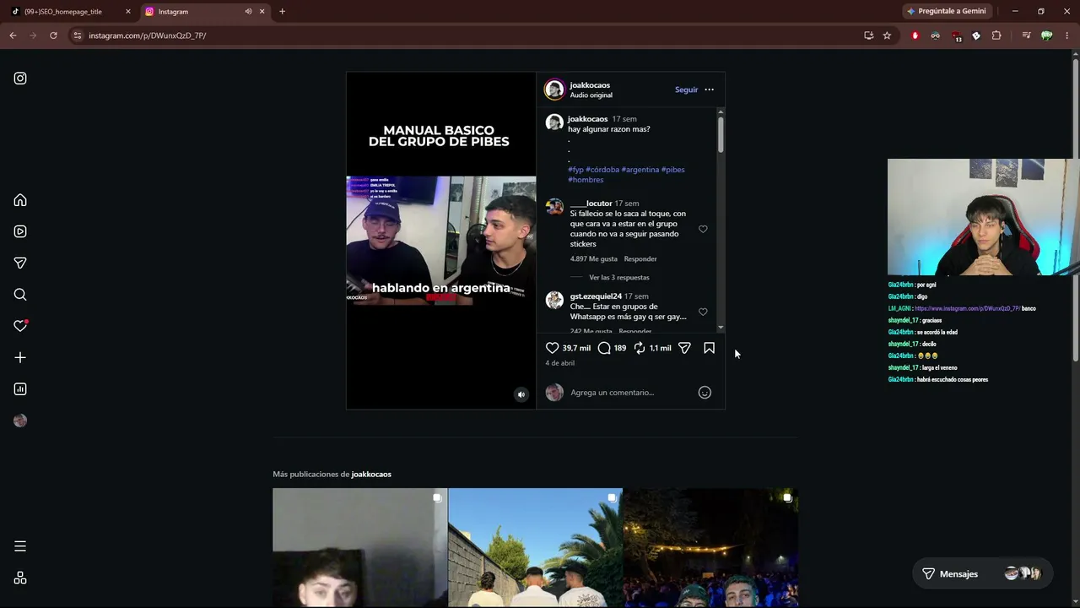Repost using the repost arrows icon
The image size is (1080, 608).
click(x=640, y=348)
